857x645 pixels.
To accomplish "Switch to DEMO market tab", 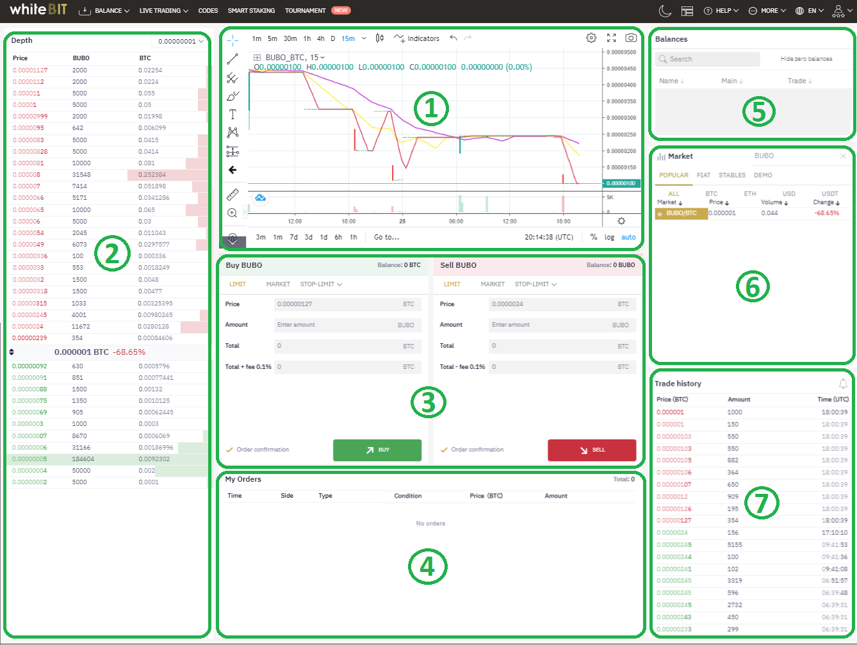I will click(x=763, y=175).
